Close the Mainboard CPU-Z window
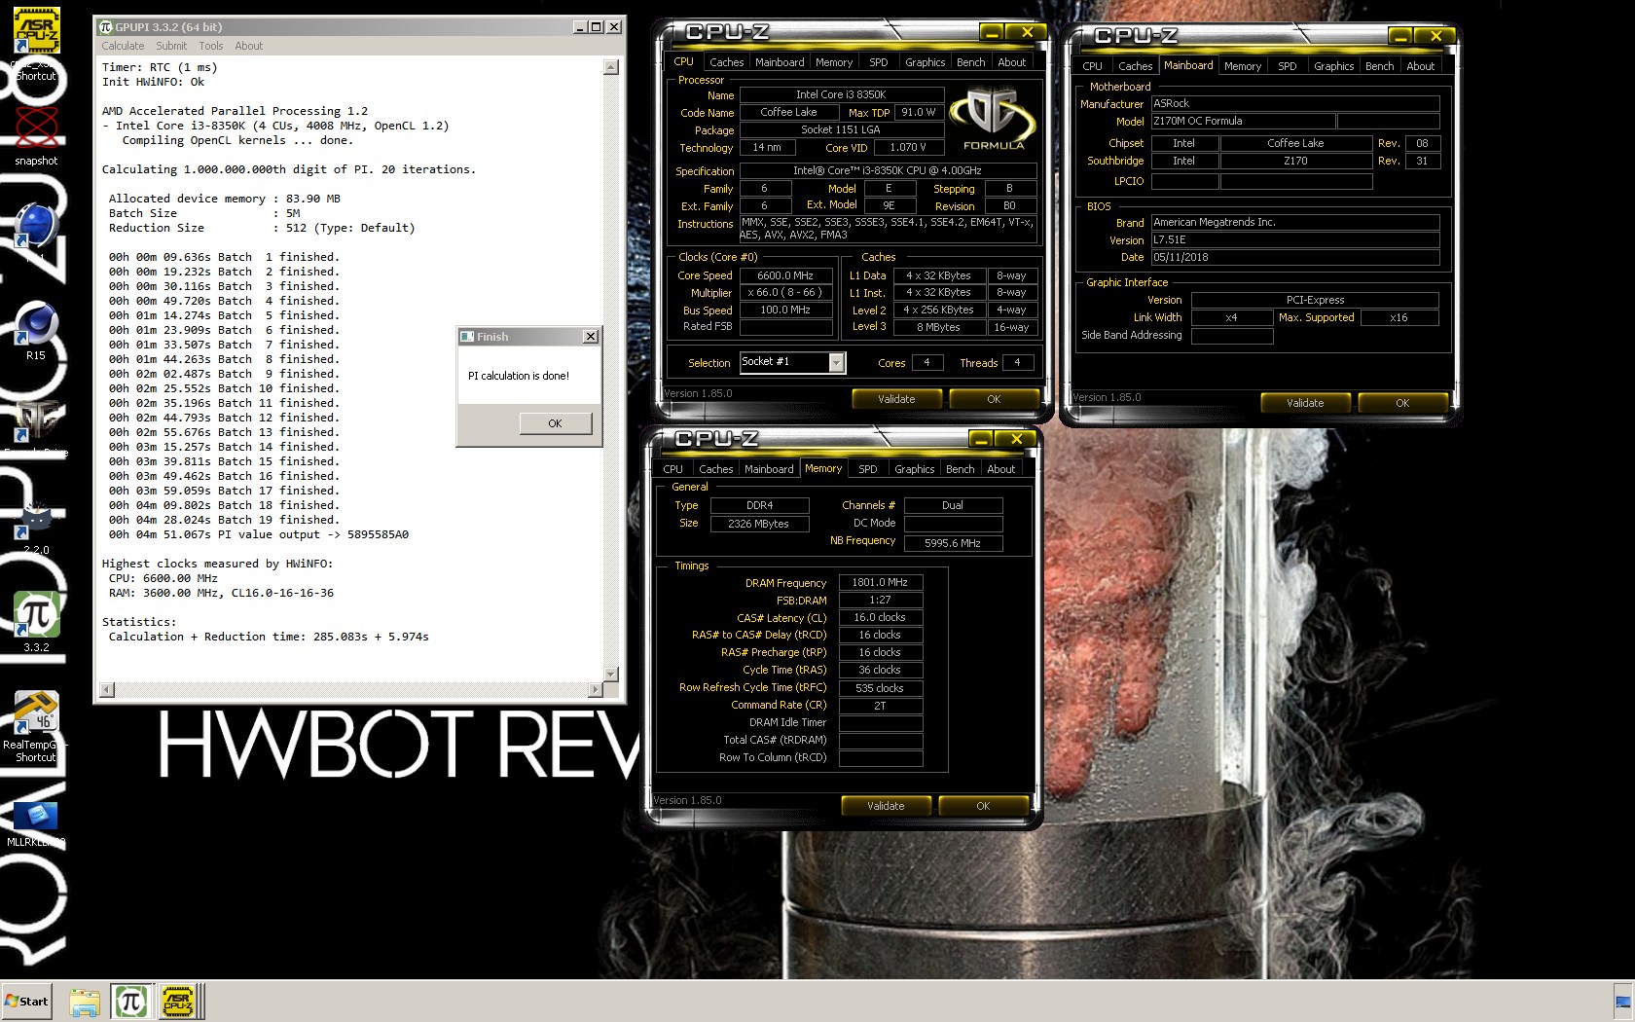This screenshot has height=1022, width=1635. point(1435,36)
